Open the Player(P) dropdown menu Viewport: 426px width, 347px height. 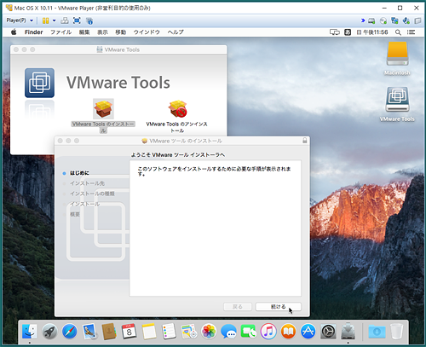[20, 20]
